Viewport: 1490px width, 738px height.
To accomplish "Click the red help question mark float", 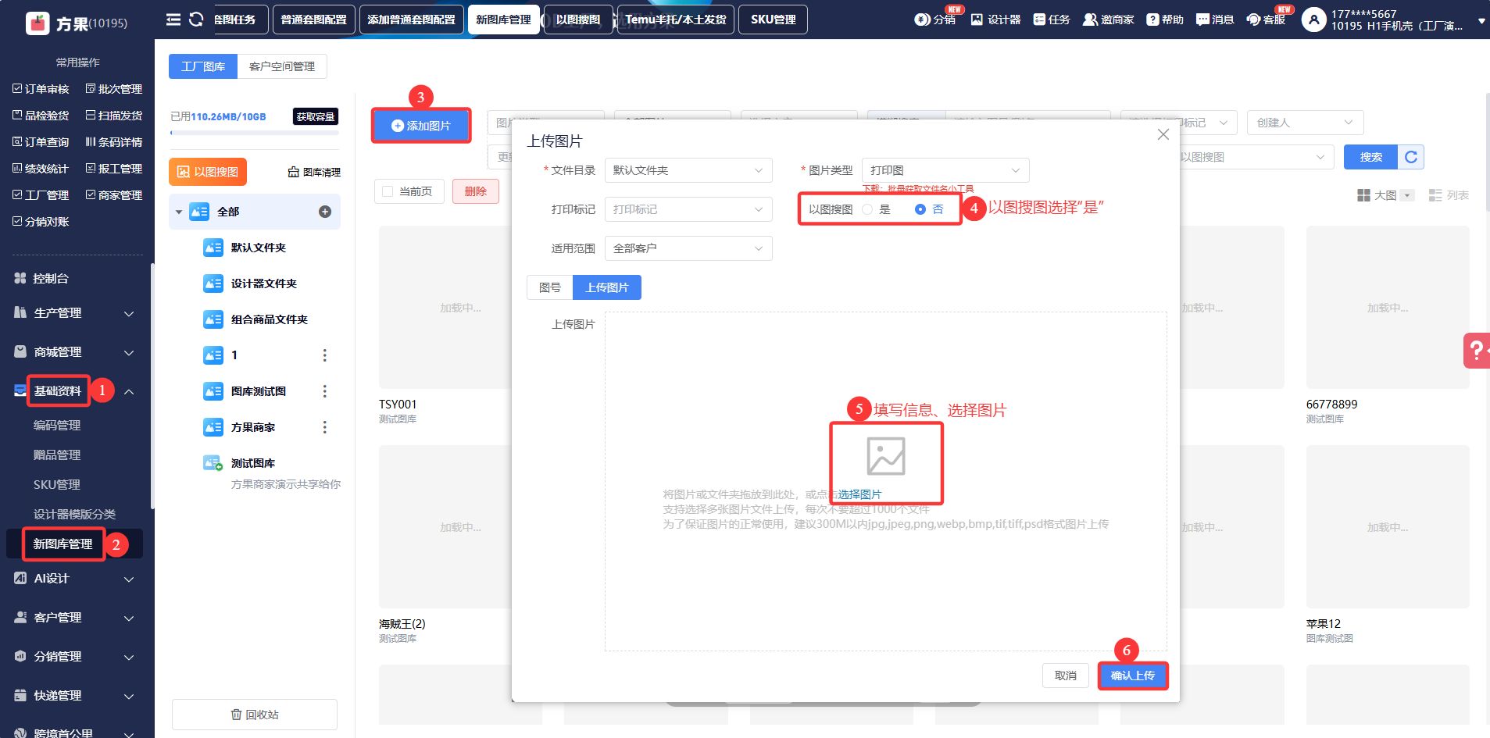I will [1477, 350].
